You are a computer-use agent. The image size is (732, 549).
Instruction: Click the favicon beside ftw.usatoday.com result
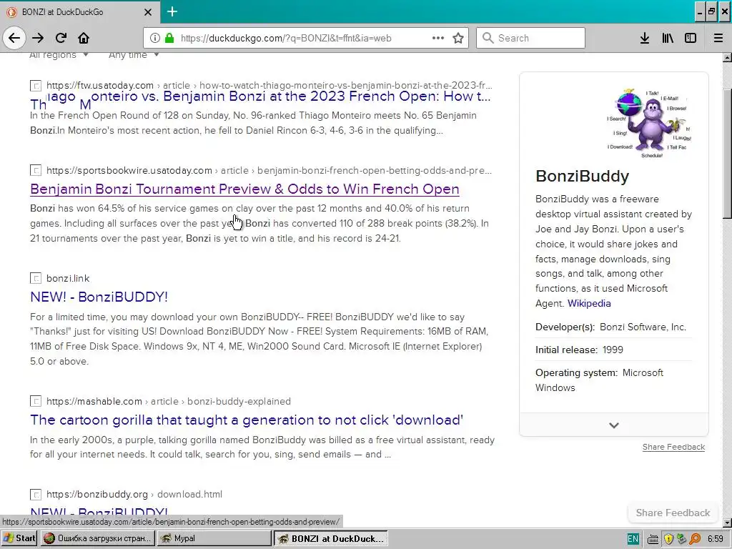(36, 86)
